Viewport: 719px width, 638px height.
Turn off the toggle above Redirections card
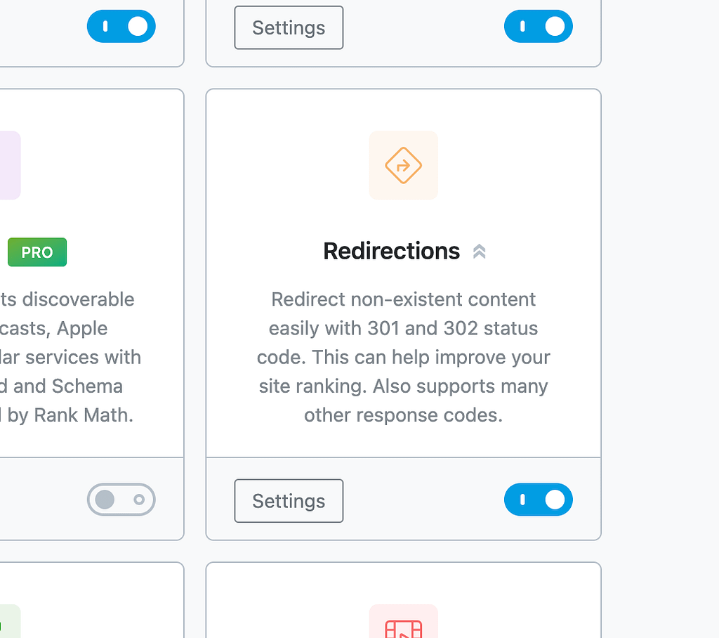[538, 27]
